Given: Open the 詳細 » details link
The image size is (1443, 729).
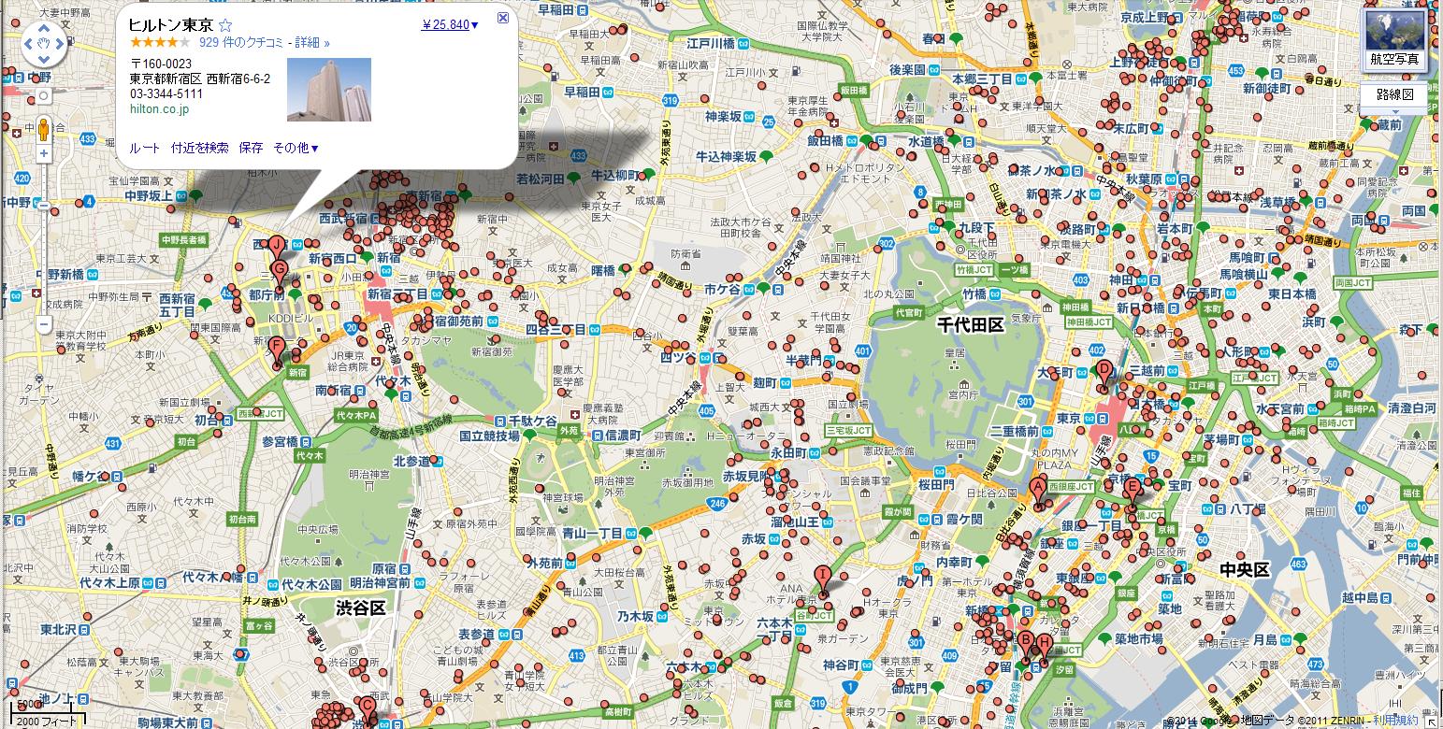Looking at the screenshot, I should (313, 42).
